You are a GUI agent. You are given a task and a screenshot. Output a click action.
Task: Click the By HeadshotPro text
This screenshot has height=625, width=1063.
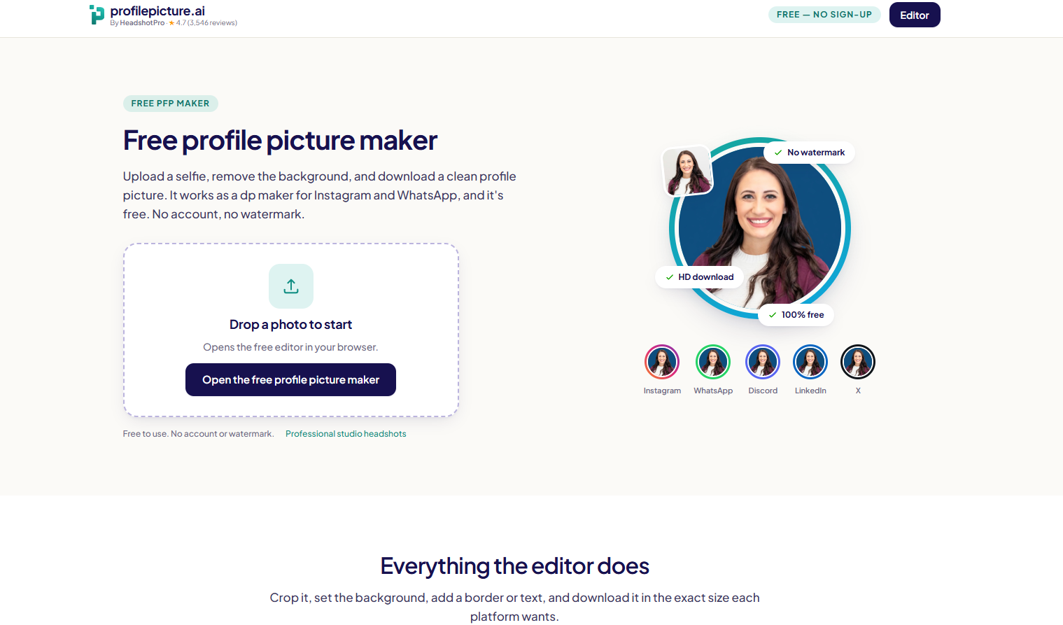click(x=137, y=23)
